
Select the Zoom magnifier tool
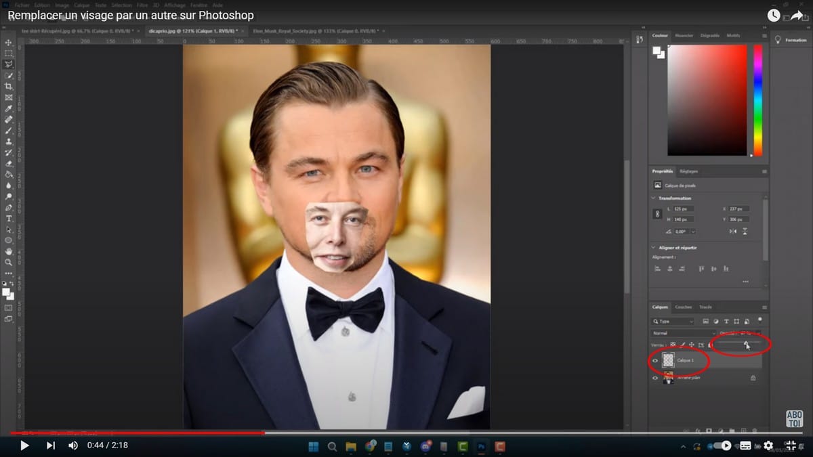[x=9, y=262]
